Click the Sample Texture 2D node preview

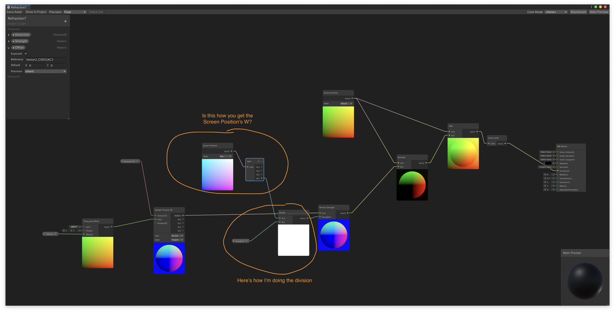point(169,258)
